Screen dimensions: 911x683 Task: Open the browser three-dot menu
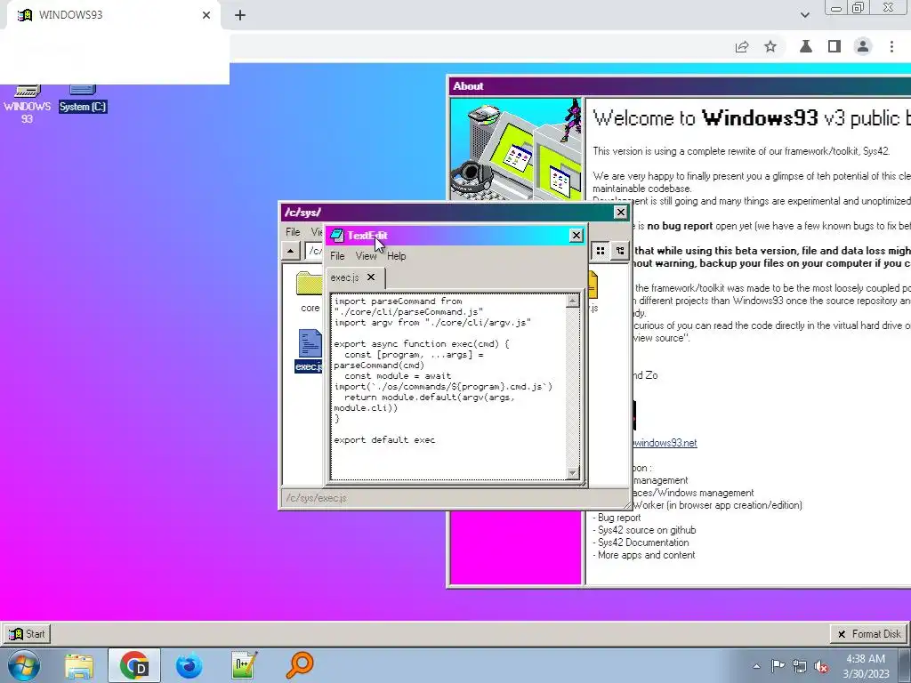tap(891, 46)
